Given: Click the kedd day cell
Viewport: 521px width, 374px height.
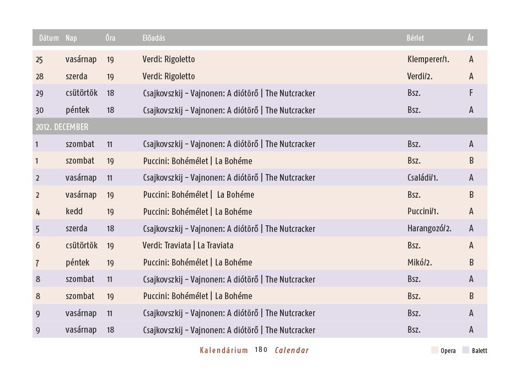Looking at the screenshot, I should tap(74, 212).
